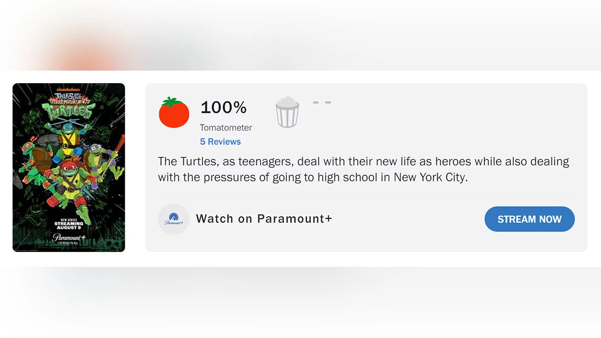Click the Paramount+ Original logo on the poster

(69, 238)
